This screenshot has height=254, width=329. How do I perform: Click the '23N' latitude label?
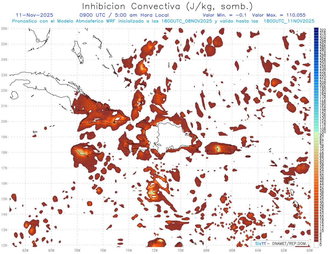[4, 75]
